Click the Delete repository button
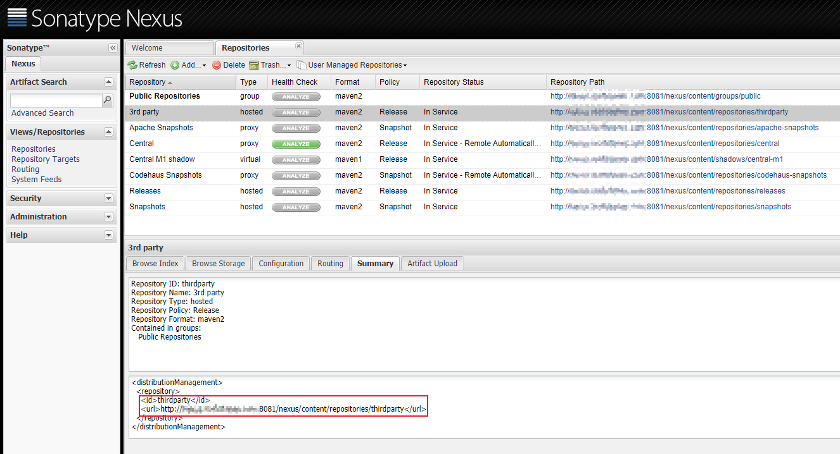 click(x=228, y=65)
